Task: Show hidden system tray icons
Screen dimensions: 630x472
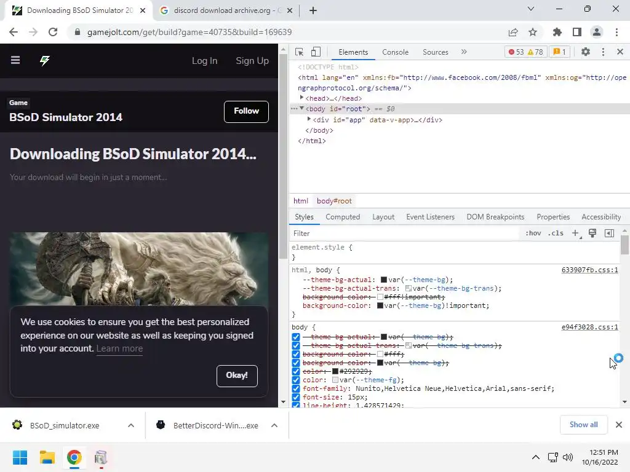Action: pos(536,457)
